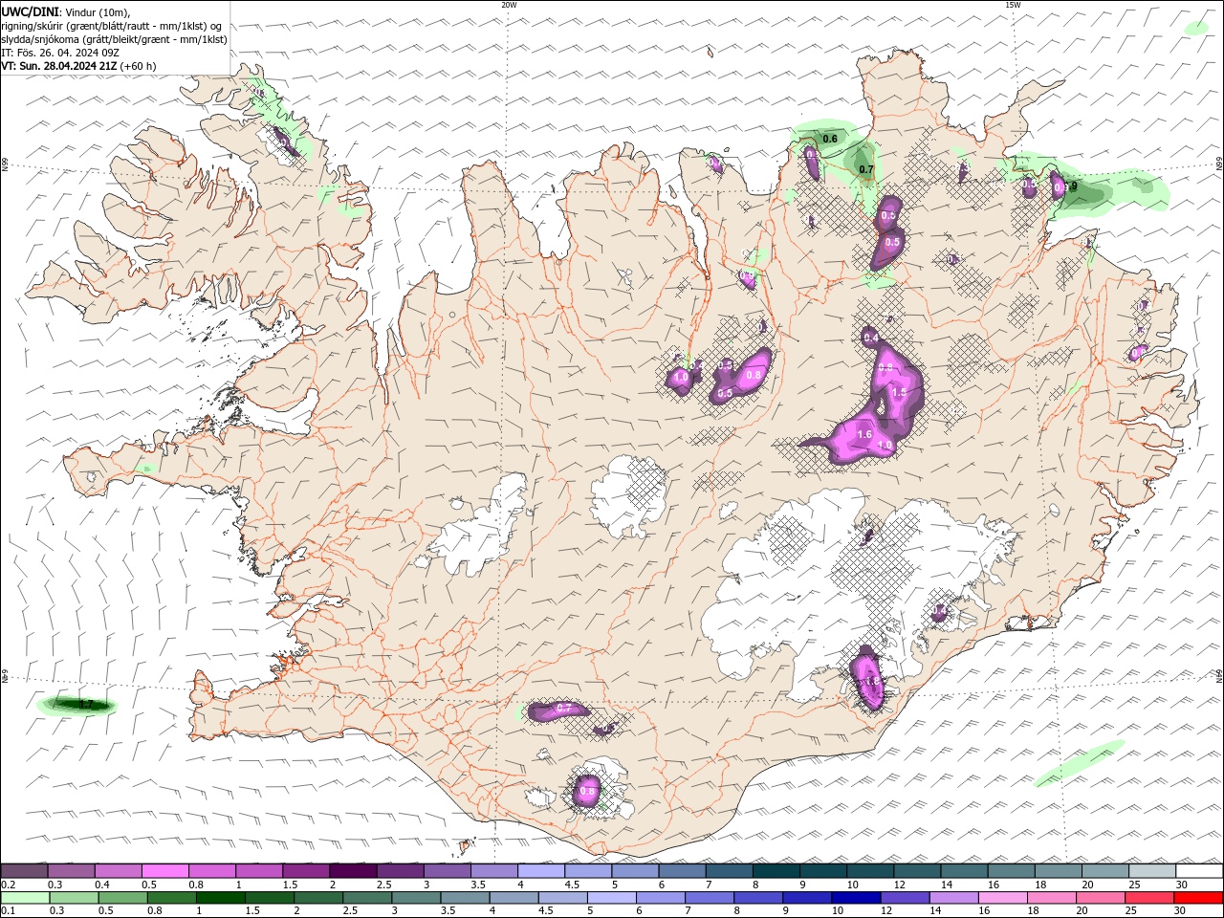The width and height of the screenshot is (1224, 918).
Task: Click the 'slydda/snjókoma' legend description line
Action: coord(114,39)
